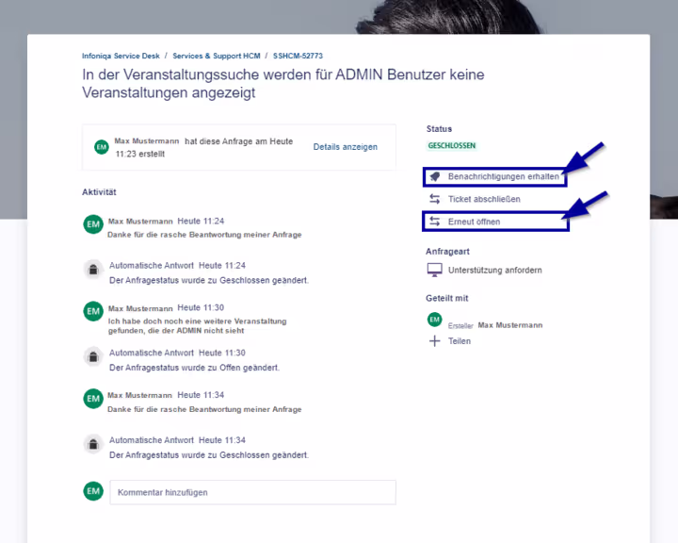678x543 pixels.
Task: Click timestamp 'Heute 11:30' of Max's comment
Action: [x=201, y=308]
